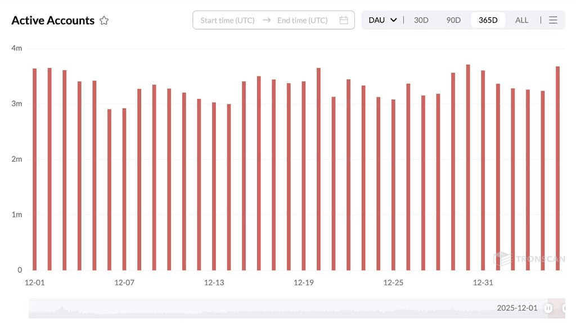Select the 30D time range
Image resolution: width=576 pixels, height=329 pixels.
(x=421, y=20)
